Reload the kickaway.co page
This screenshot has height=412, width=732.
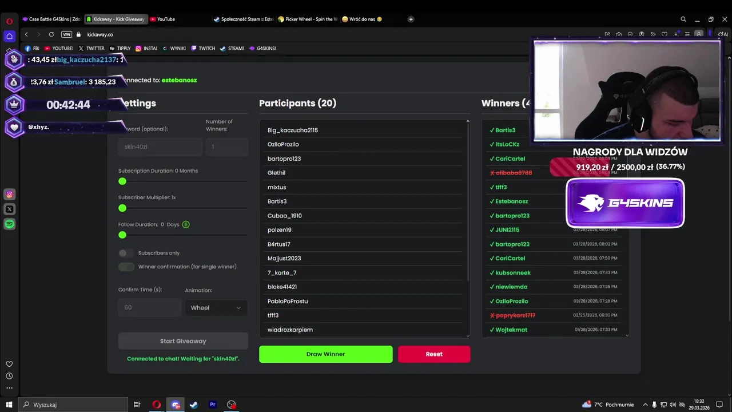(x=51, y=34)
